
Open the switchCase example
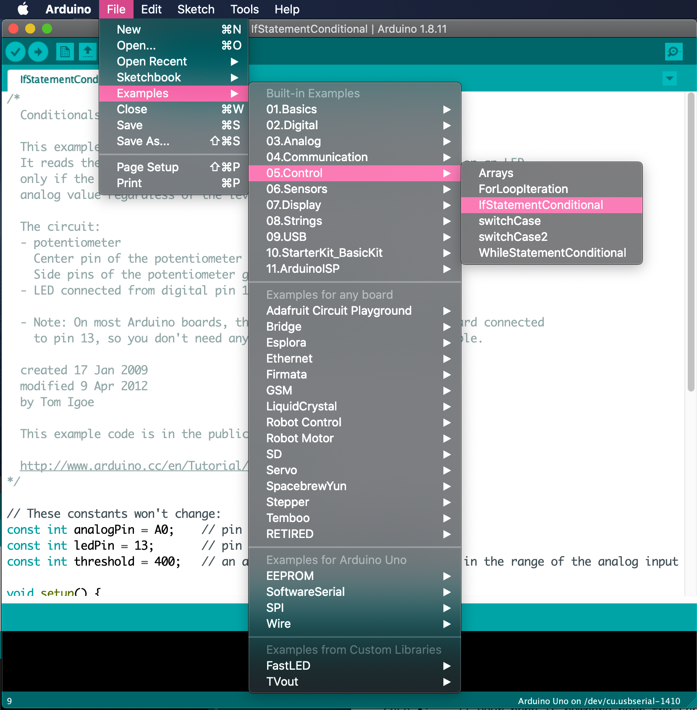(552, 221)
